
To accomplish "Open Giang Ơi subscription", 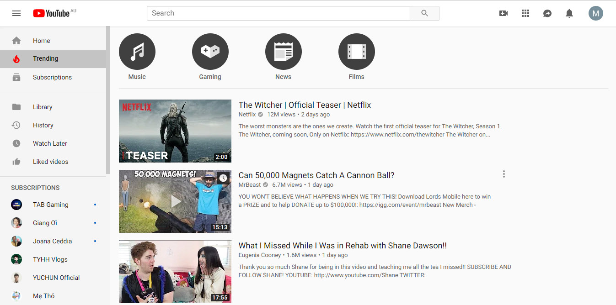I will (x=53, y=223).
